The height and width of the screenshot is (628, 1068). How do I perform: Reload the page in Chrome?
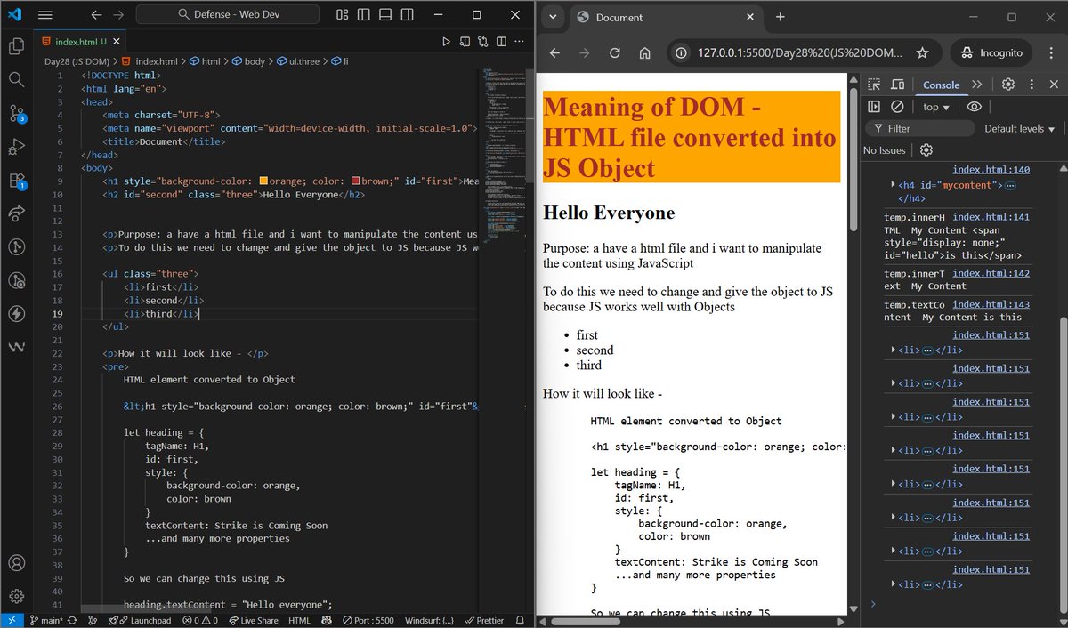click(x=614, y=53)
